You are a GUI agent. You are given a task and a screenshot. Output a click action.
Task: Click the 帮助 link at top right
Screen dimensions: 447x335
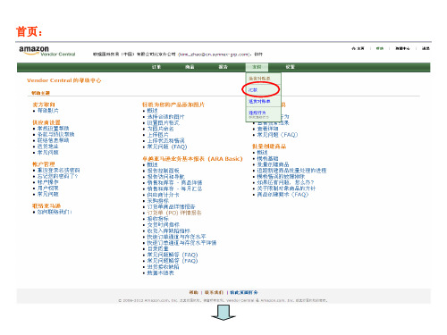pos(380,48)
